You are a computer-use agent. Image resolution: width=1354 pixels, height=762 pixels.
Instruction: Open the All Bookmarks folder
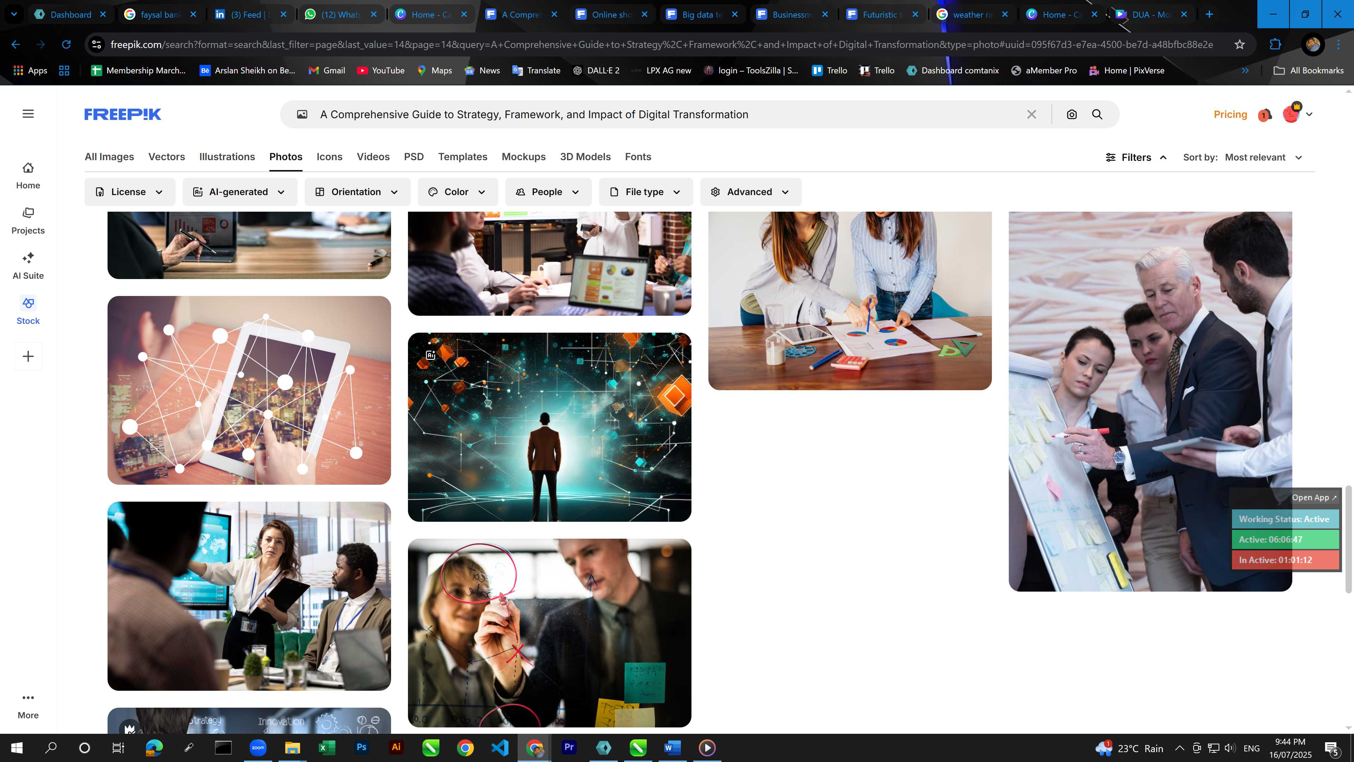click(1309, 71)
